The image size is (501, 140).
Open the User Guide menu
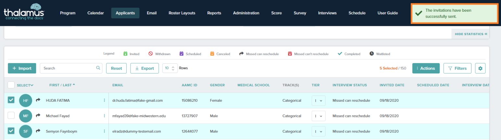388,13
